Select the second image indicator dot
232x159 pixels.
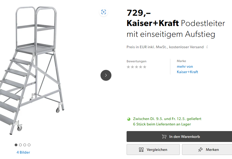20,145
